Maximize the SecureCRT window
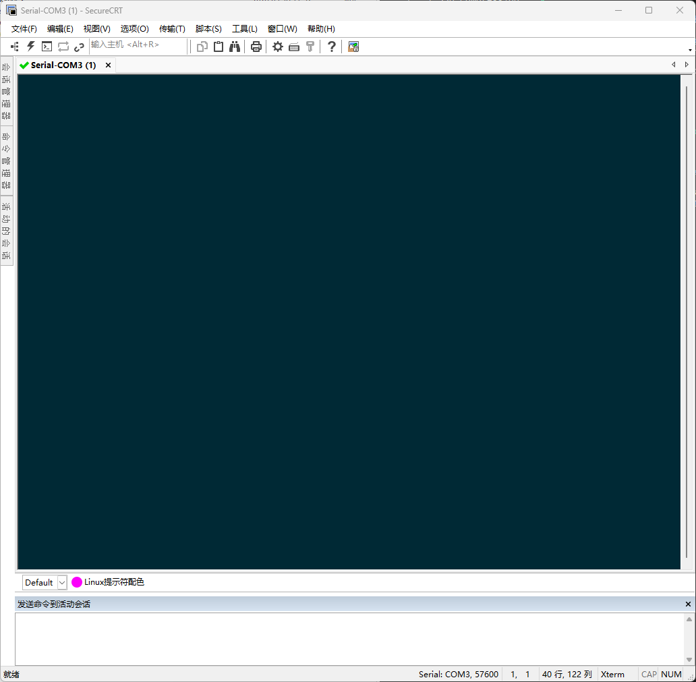 click(649, 10)
